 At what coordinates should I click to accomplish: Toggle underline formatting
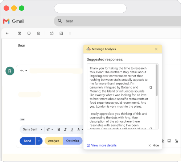coord(72,129)
